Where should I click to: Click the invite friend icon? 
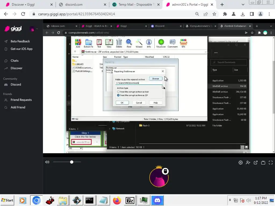pos(248,163)
